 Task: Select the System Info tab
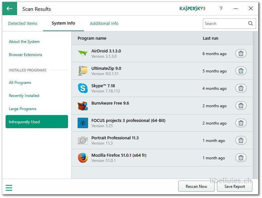tap(63, 23)
